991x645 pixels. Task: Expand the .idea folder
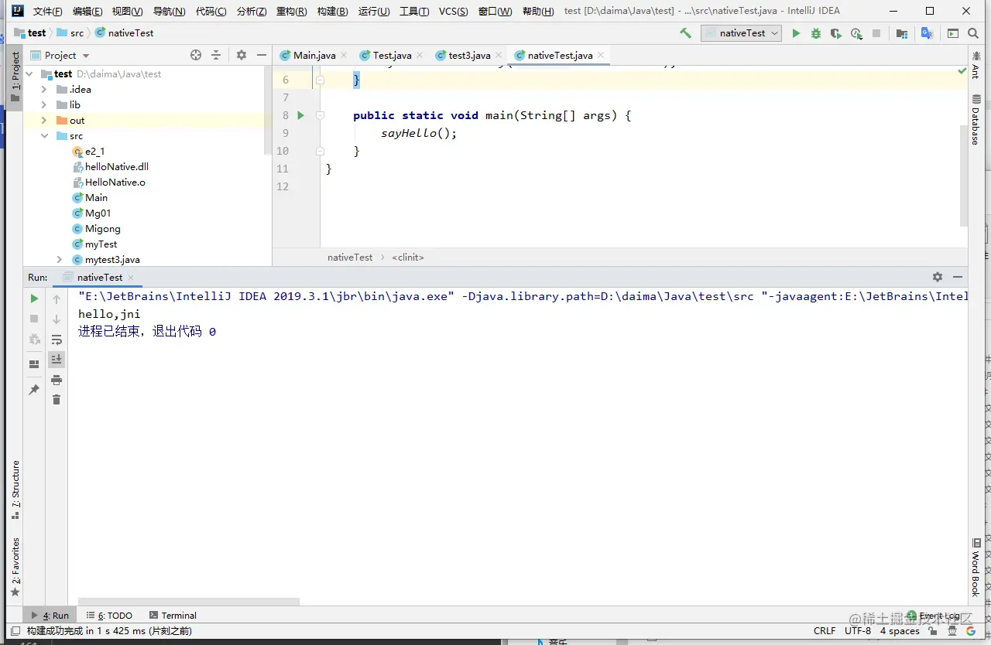[x=44, y=90]
